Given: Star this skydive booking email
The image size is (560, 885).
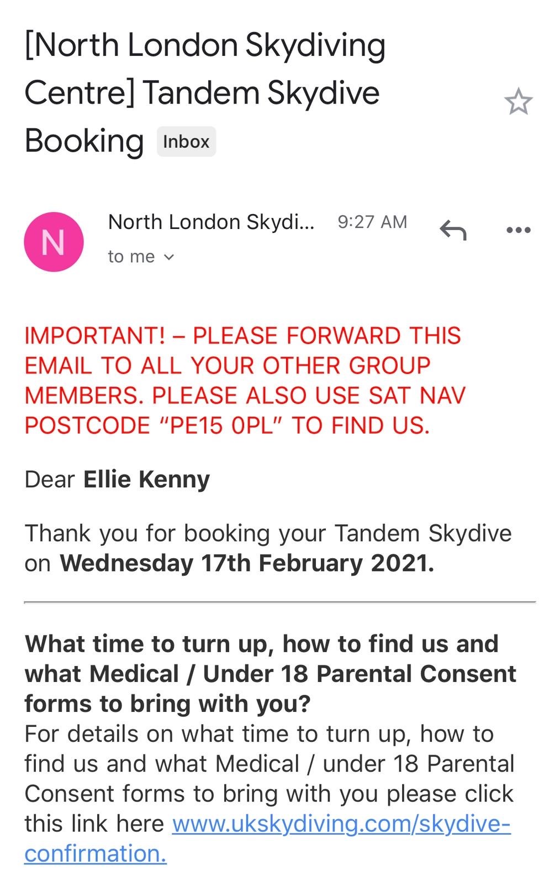Looking at the screenshot, I should coord(518,102).
